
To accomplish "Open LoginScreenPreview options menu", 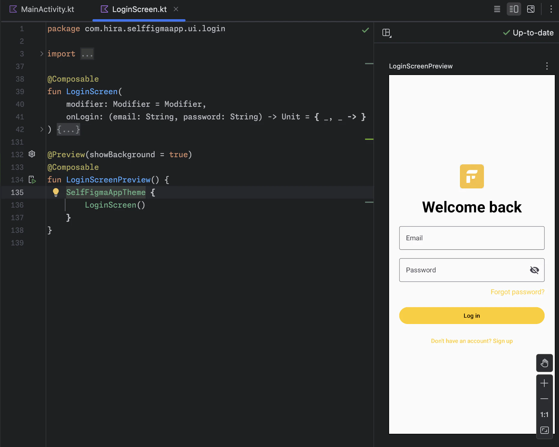I will [547, 66].
